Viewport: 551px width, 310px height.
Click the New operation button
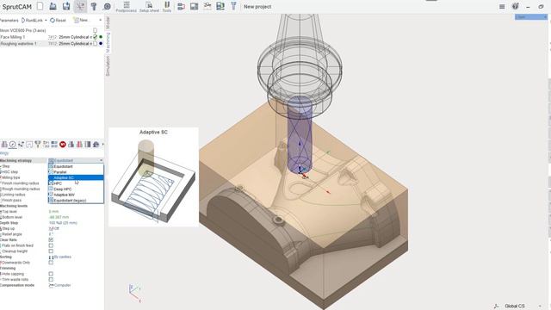point(81,21)
